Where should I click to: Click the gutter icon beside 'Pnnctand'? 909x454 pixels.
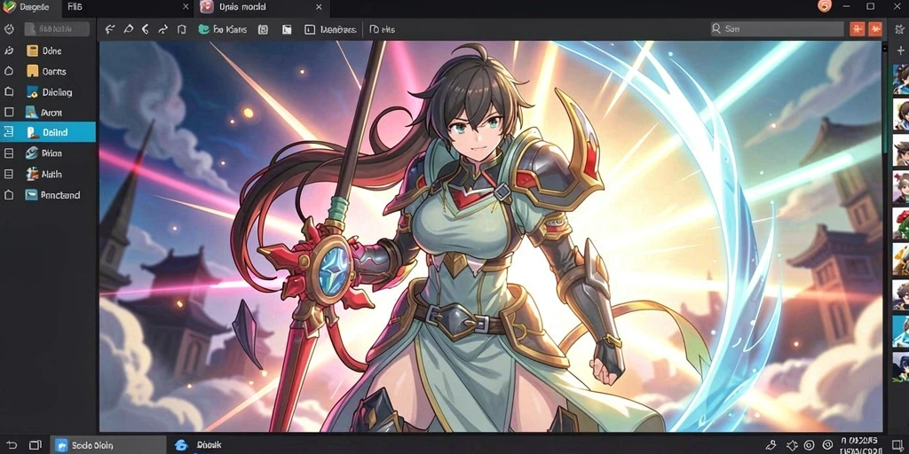[x=9, y=195]
